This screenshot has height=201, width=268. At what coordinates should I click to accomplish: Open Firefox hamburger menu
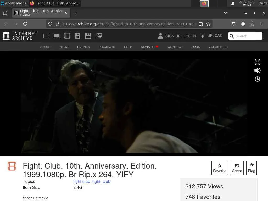click(262, 24)
